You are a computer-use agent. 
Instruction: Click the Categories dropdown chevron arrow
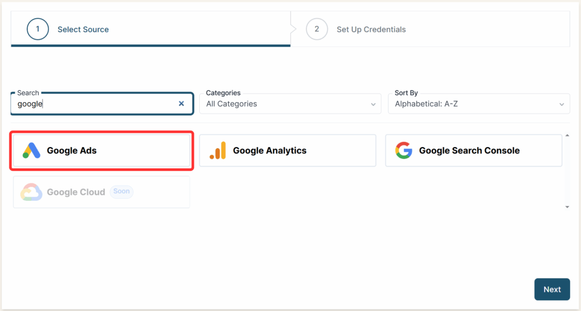tap(373, 104)
